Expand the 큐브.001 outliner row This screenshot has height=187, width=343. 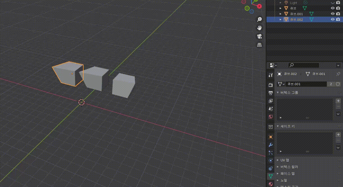(280, 14)
